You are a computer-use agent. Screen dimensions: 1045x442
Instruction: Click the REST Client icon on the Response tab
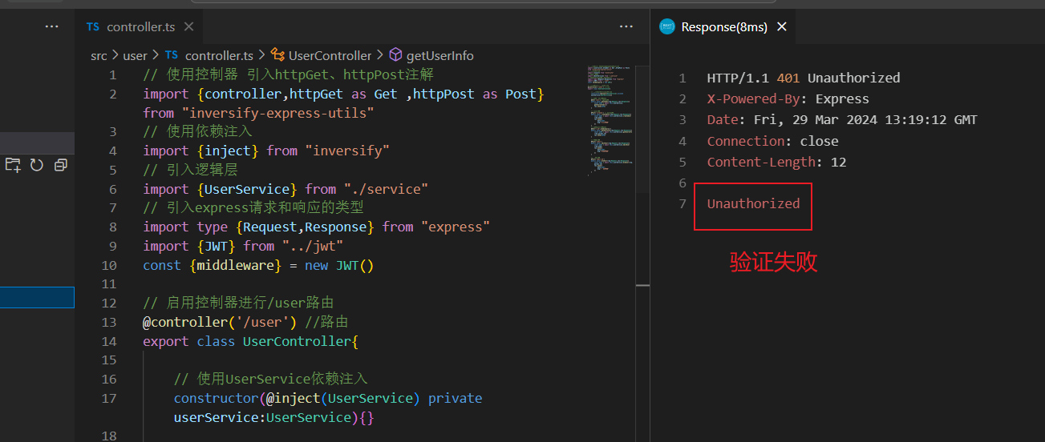click(667, 27)
